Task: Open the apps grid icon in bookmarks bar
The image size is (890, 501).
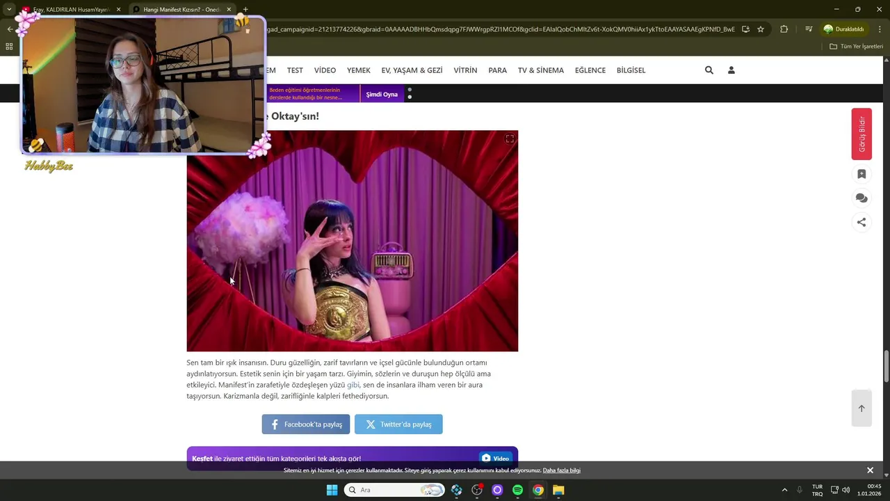Action: pos(9,47)
